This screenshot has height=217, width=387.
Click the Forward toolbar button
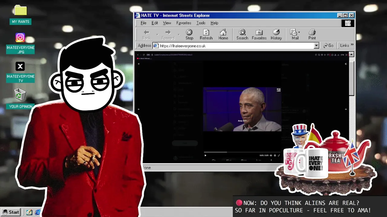(168, 35)
